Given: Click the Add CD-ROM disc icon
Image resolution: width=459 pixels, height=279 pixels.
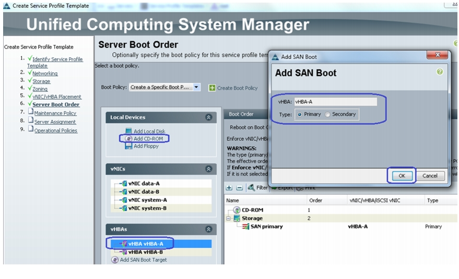Looking at the screenshot, I should pyautogui.click(x=128, y=139).
